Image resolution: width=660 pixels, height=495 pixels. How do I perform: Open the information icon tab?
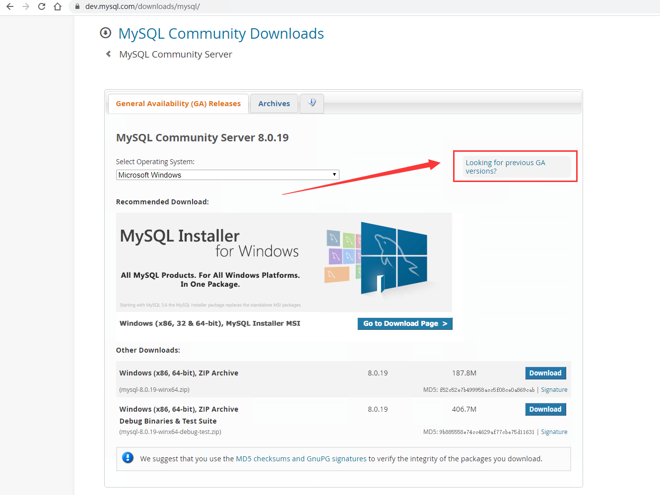pyautogui.click(x=312, y=103)
